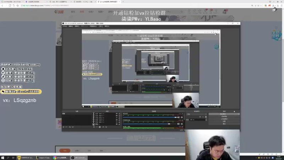Viewport: 284px width, 160px height.
Task: Lock the first source row
Action: (119, 114)
